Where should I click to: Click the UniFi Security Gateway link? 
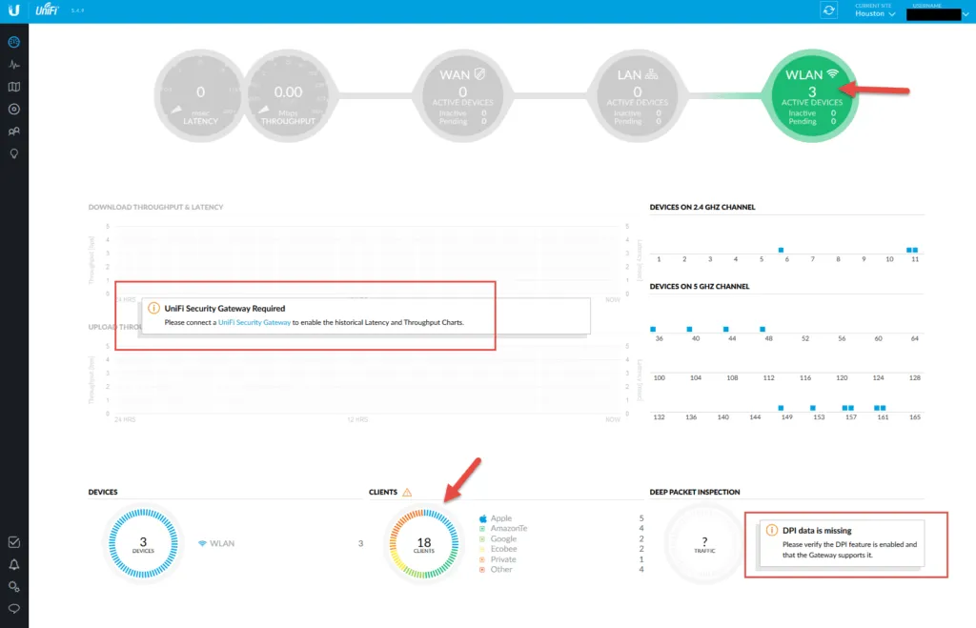pos(254,323)
